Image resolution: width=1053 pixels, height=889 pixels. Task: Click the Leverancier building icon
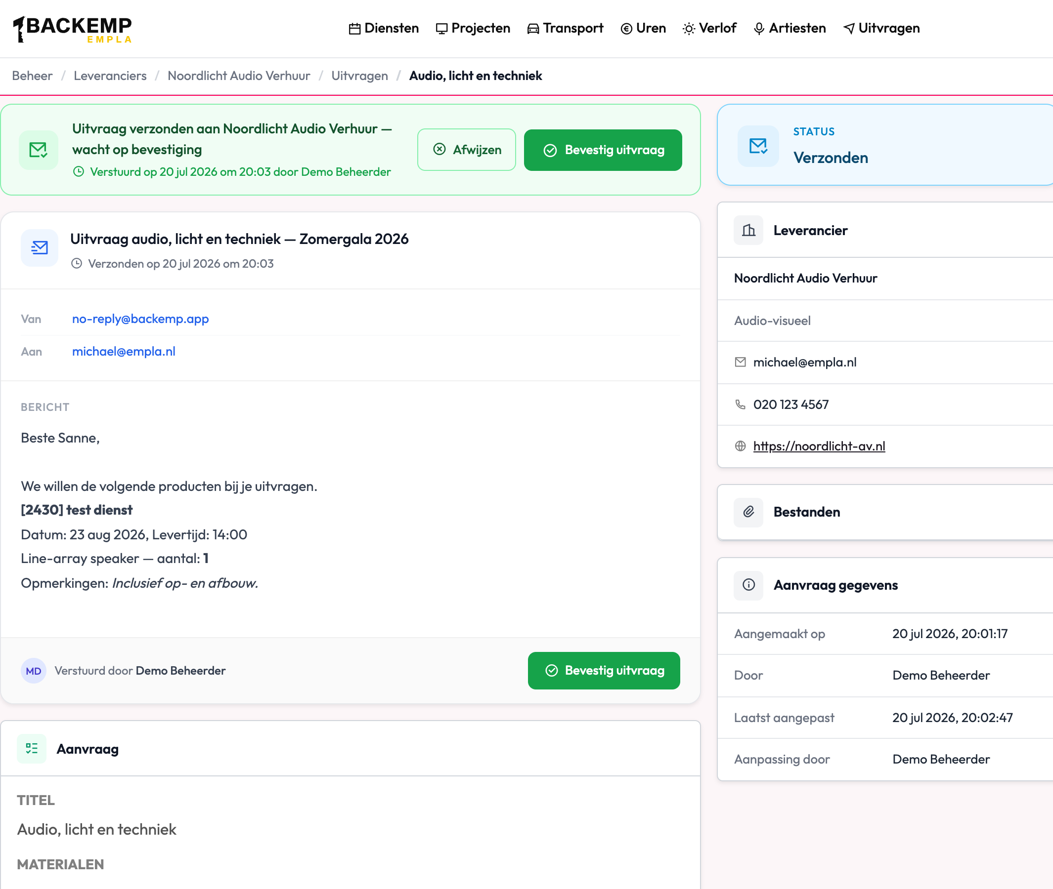coord(749,230)
